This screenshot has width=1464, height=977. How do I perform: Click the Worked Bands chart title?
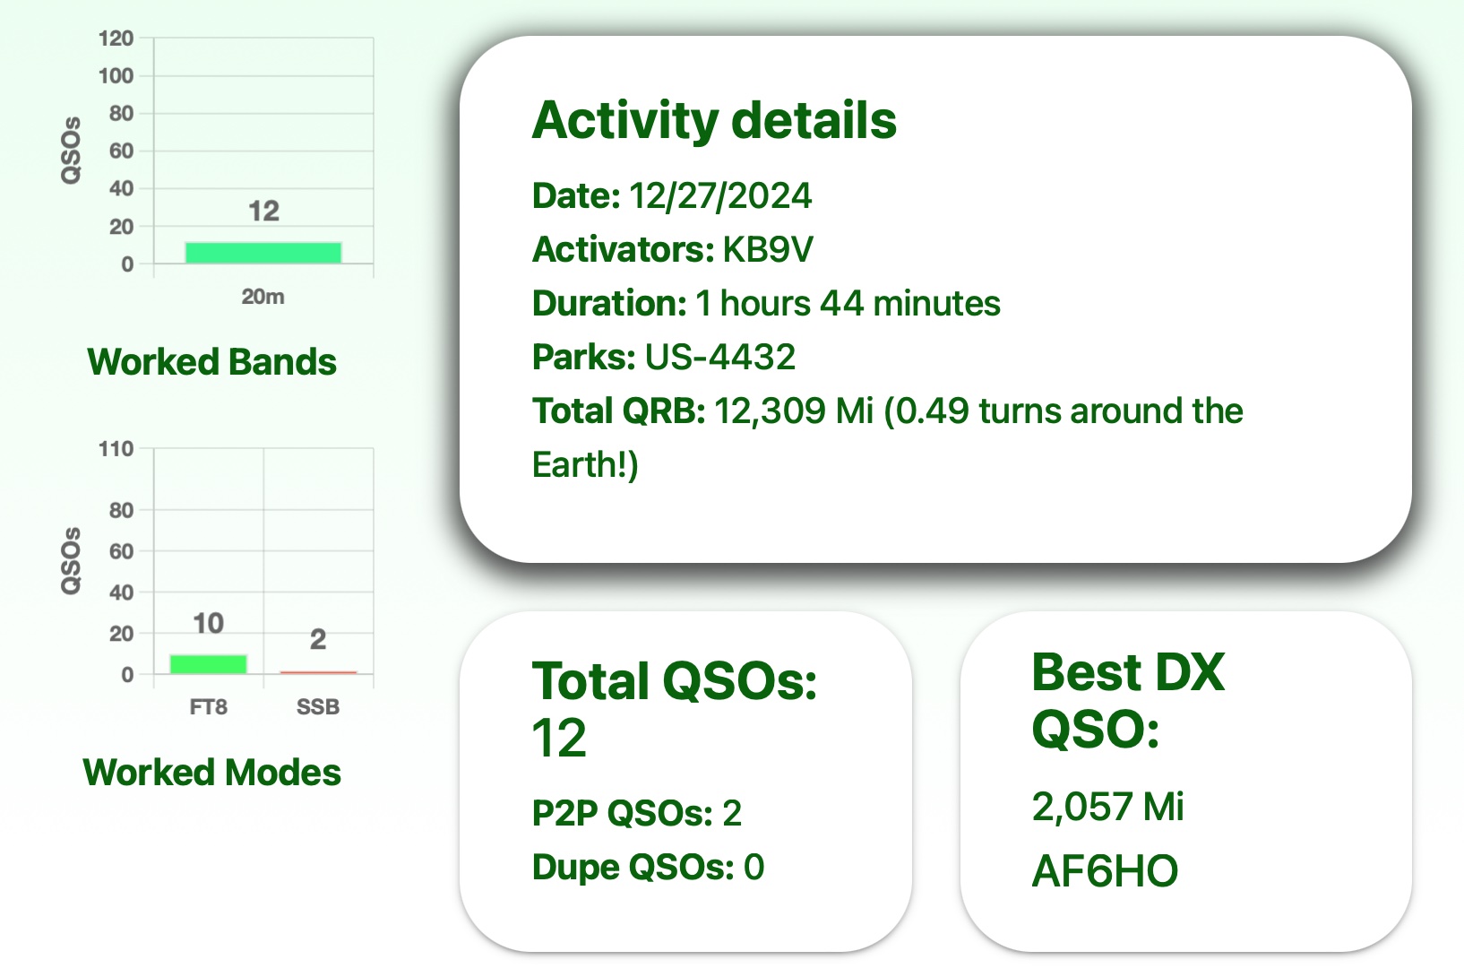[x=211, y=362]
